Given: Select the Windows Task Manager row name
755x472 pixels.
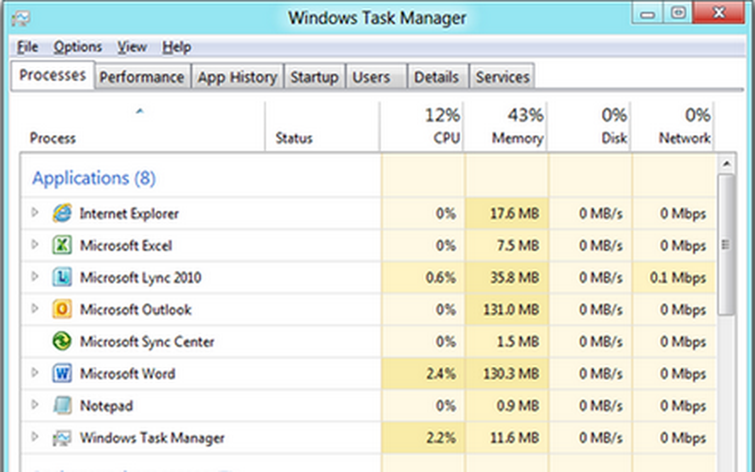Looking at the screenshot, I should (x=152, y=438).
